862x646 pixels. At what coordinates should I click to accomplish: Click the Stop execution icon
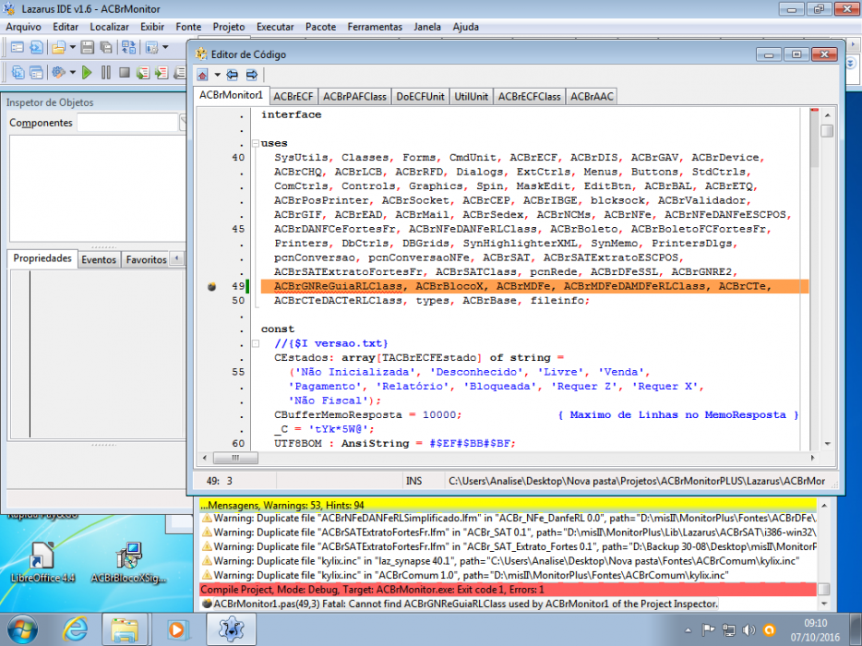(125, 73)
